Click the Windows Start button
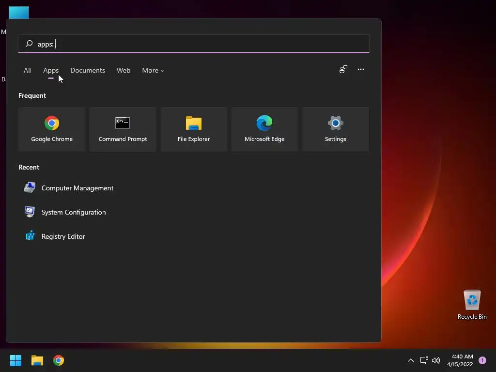The image size is (496, 372). (x=15, y=360)
